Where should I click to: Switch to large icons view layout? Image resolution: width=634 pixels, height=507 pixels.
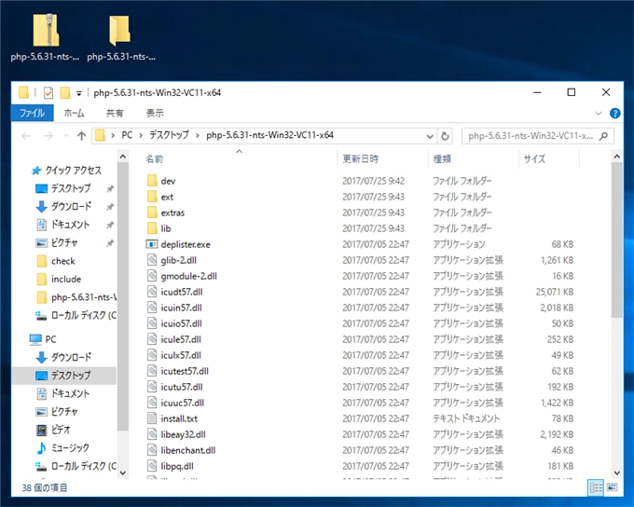tap(613, 488)
